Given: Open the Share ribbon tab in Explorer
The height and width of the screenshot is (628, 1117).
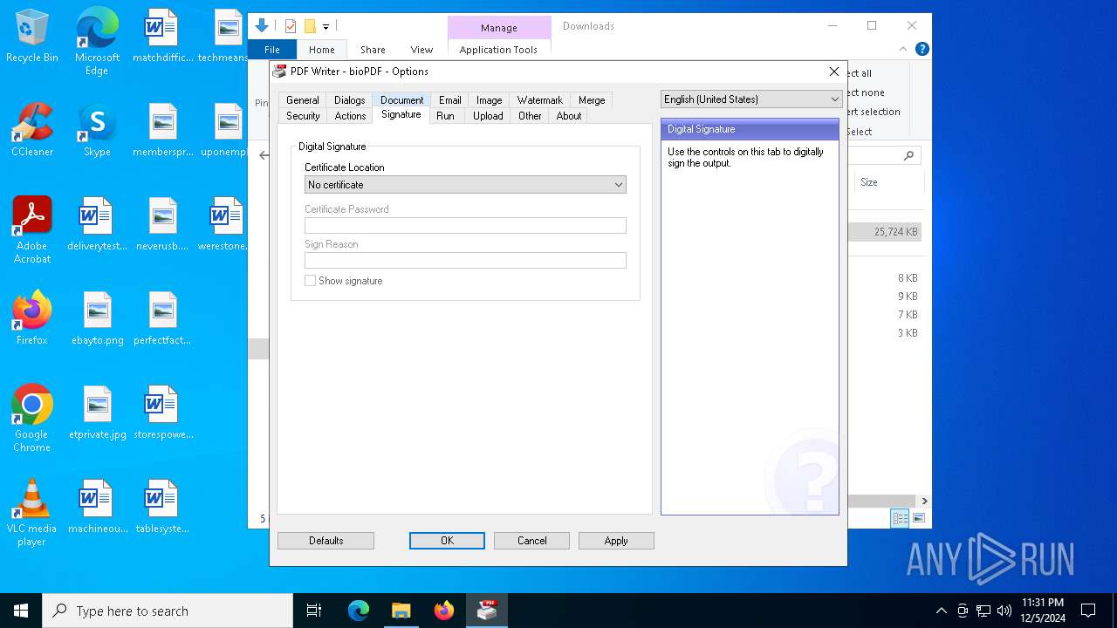Looking at the screenshot, I should point(373,50).
